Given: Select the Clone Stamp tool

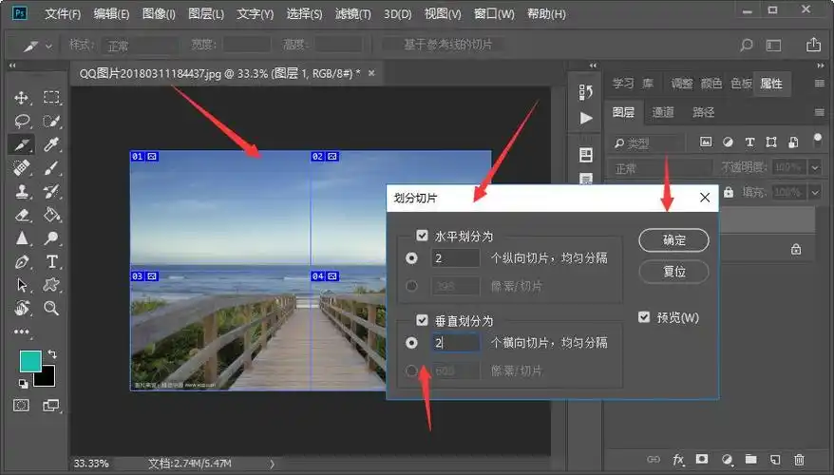Looking at the screenshot, I should [x=22, y=192].
